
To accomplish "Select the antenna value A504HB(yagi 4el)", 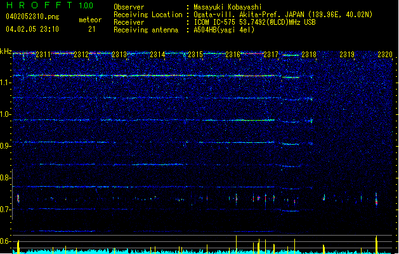I will [224, 30].
